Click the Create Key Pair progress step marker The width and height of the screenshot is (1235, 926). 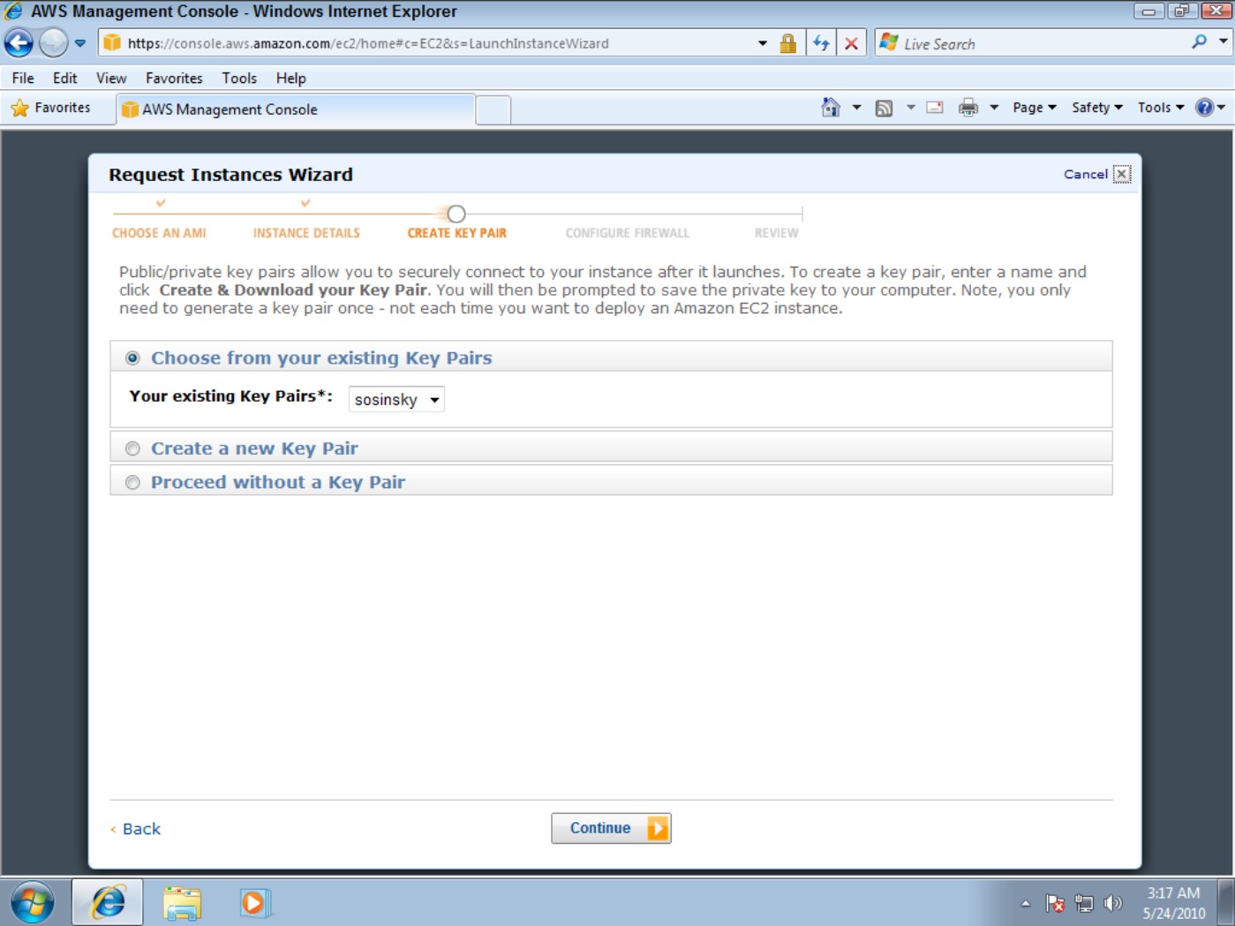point(456,214)
